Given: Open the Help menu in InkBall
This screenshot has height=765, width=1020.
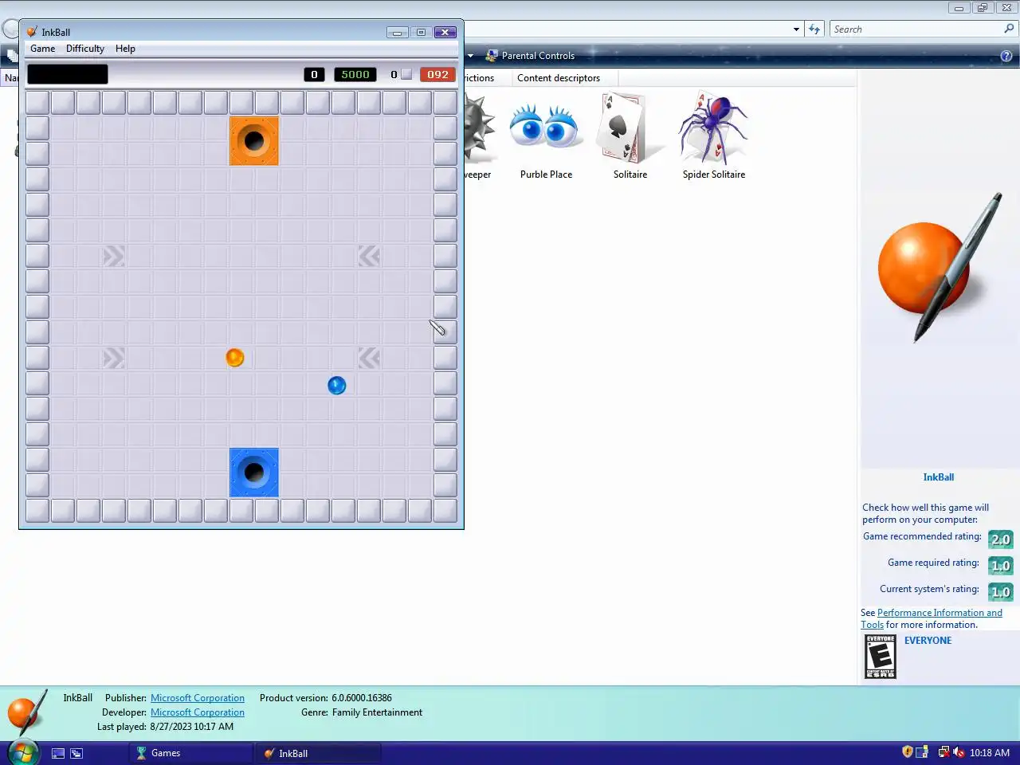Looking at the screenshot, I should click(125, 49).
